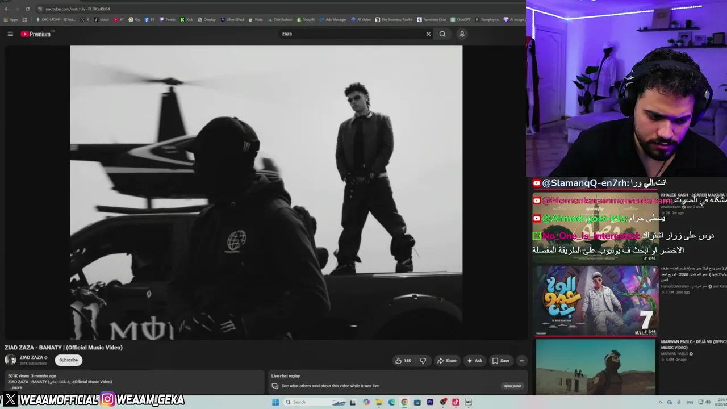
Task: Open the Title Builder bookmark
Action: click(x=280, y=20)
